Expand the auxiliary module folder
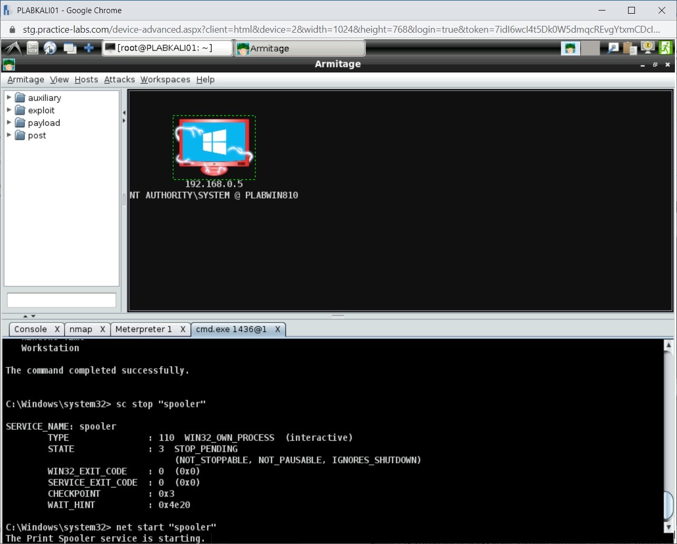Image resolution: width=677 pixels, height=544 pixels. [x=9, y=98]
